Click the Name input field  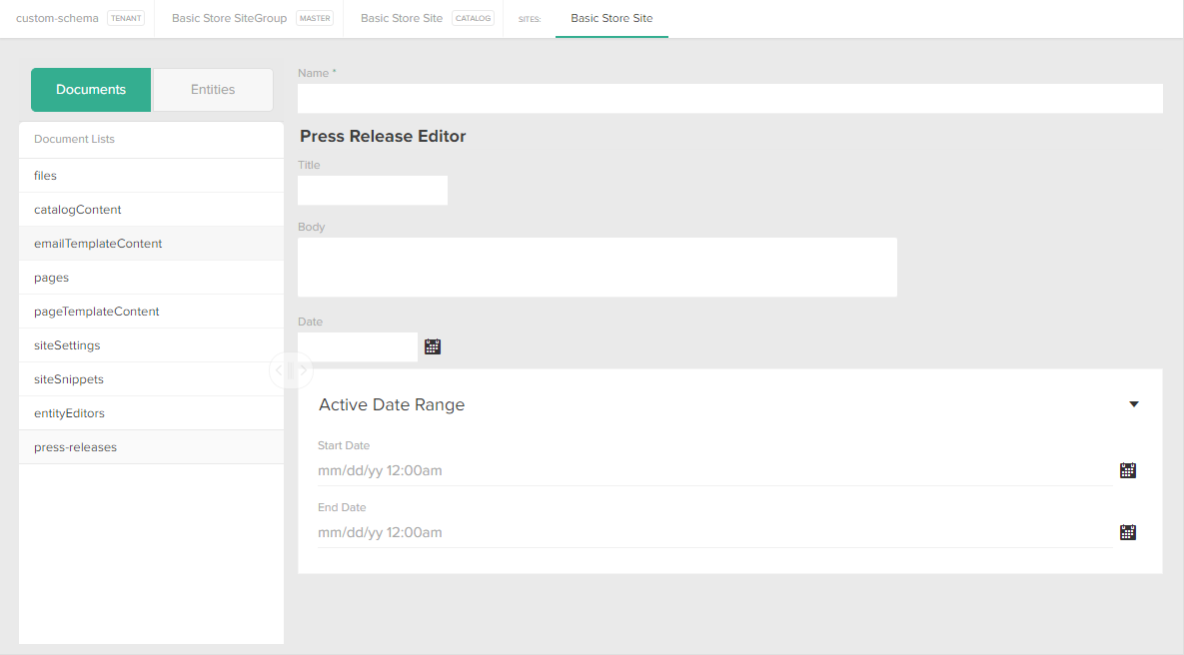click(729, 98)
